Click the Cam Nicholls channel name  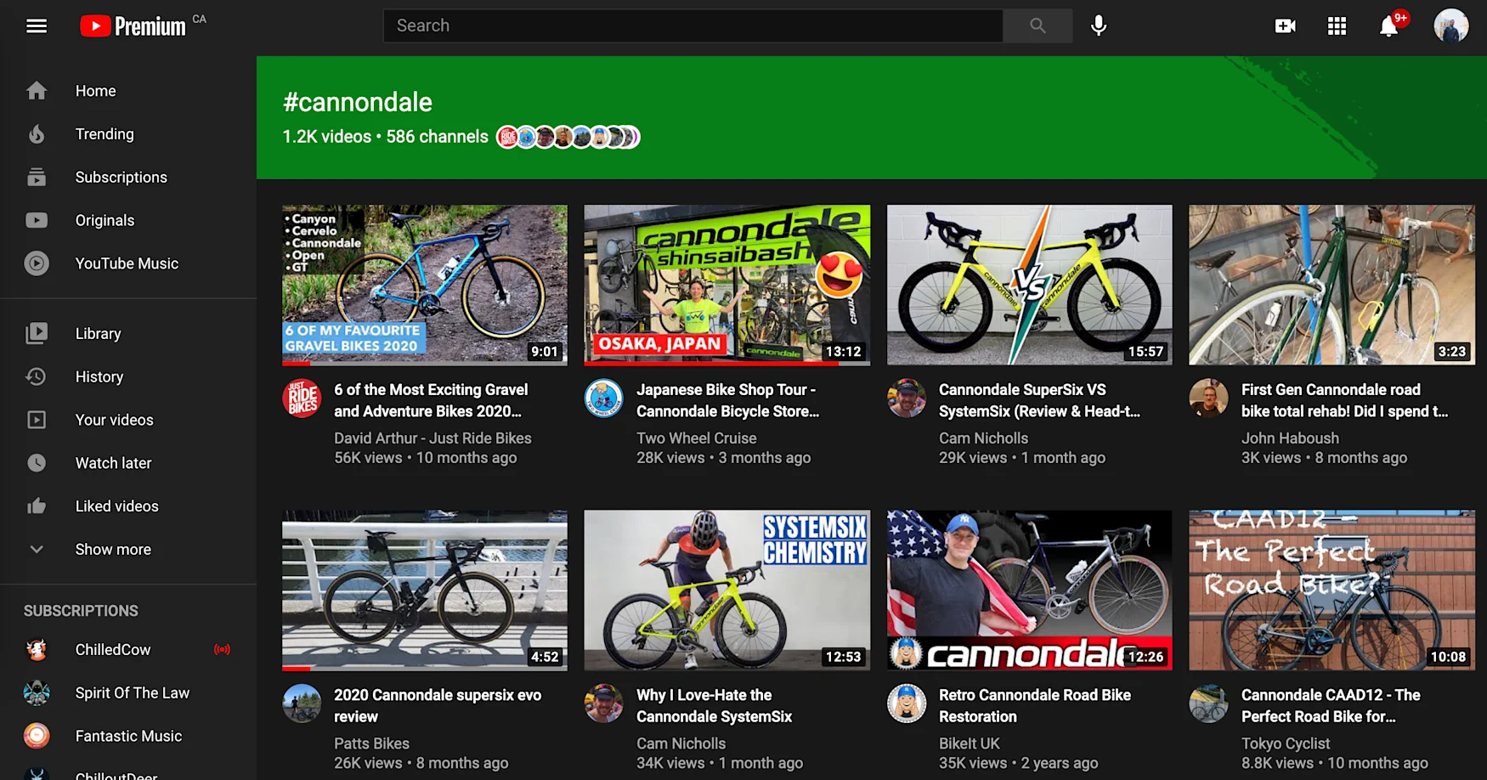[x=983, y=438]
